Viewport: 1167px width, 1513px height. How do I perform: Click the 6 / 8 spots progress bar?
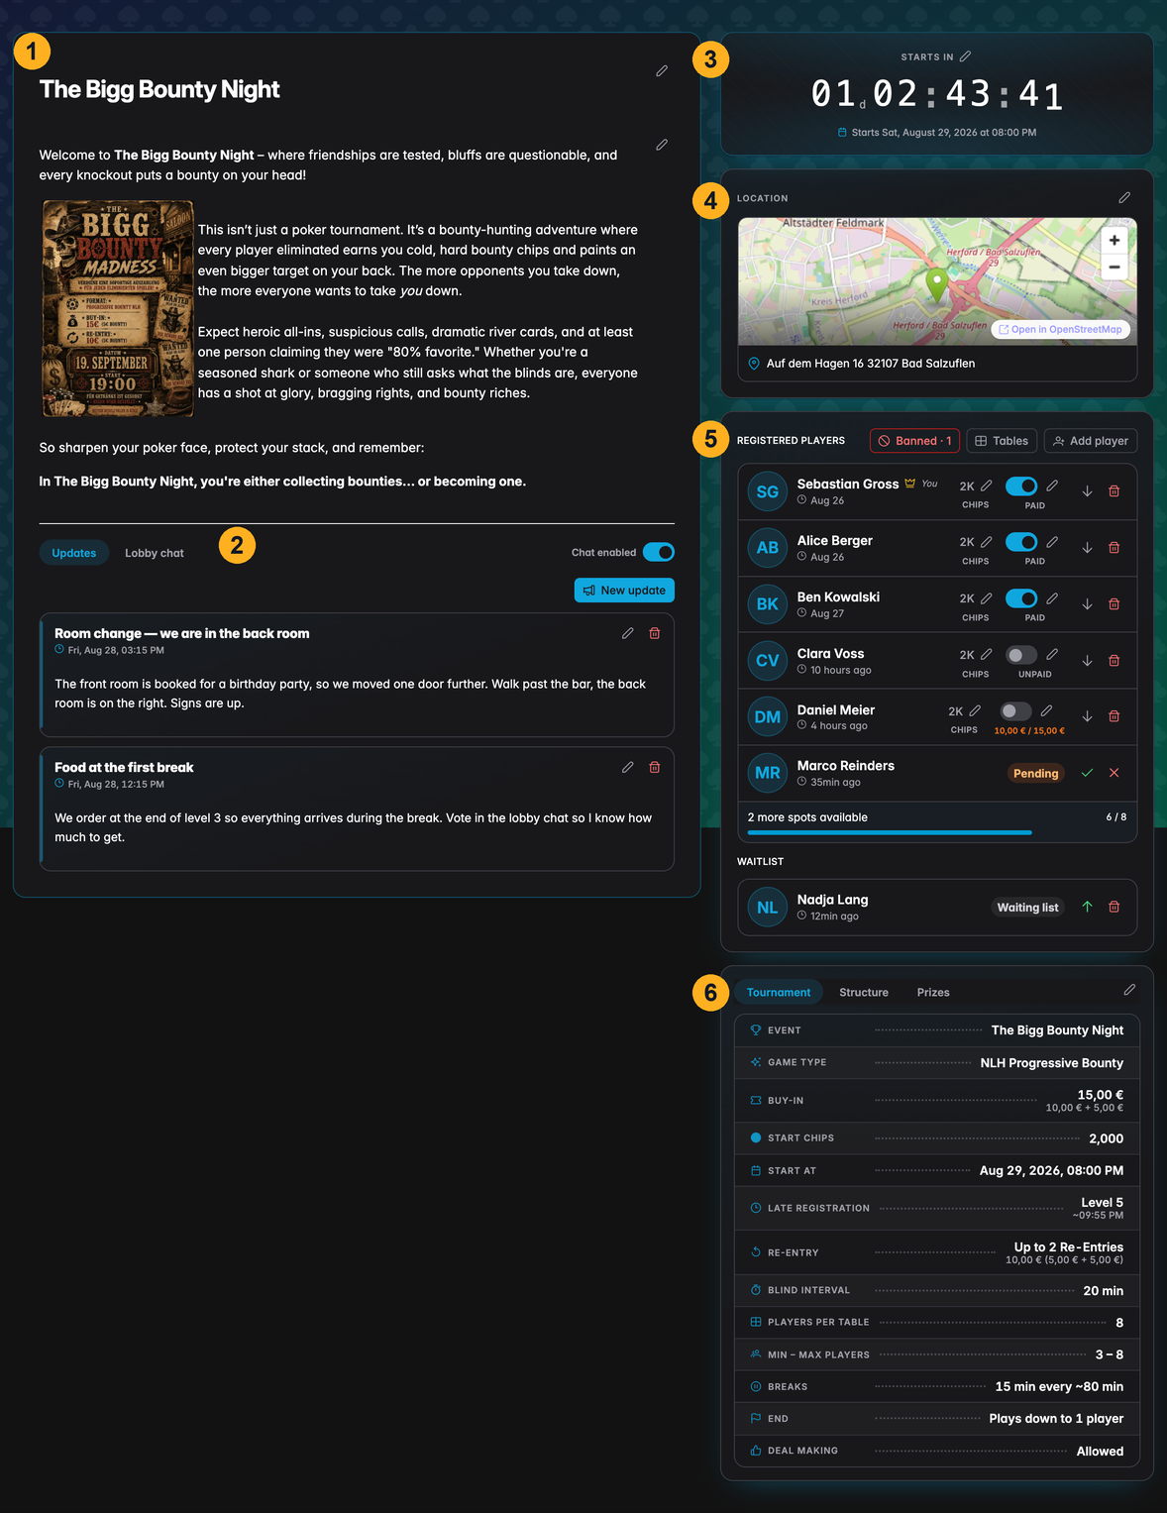click(x=937, y=832)
